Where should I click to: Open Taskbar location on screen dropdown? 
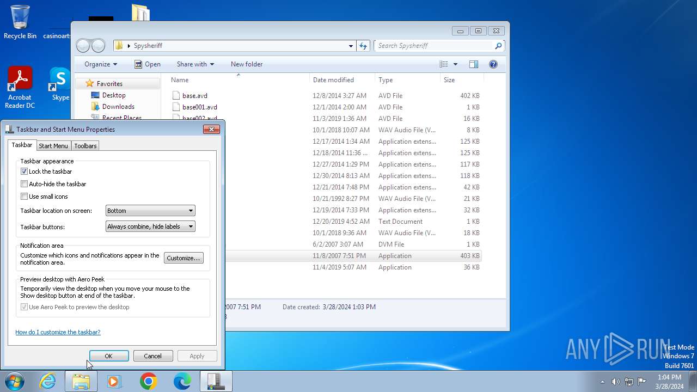tap(150, 211)
